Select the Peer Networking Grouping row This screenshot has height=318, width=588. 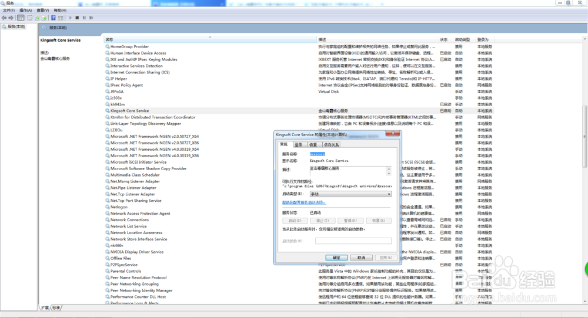[299, 284]
